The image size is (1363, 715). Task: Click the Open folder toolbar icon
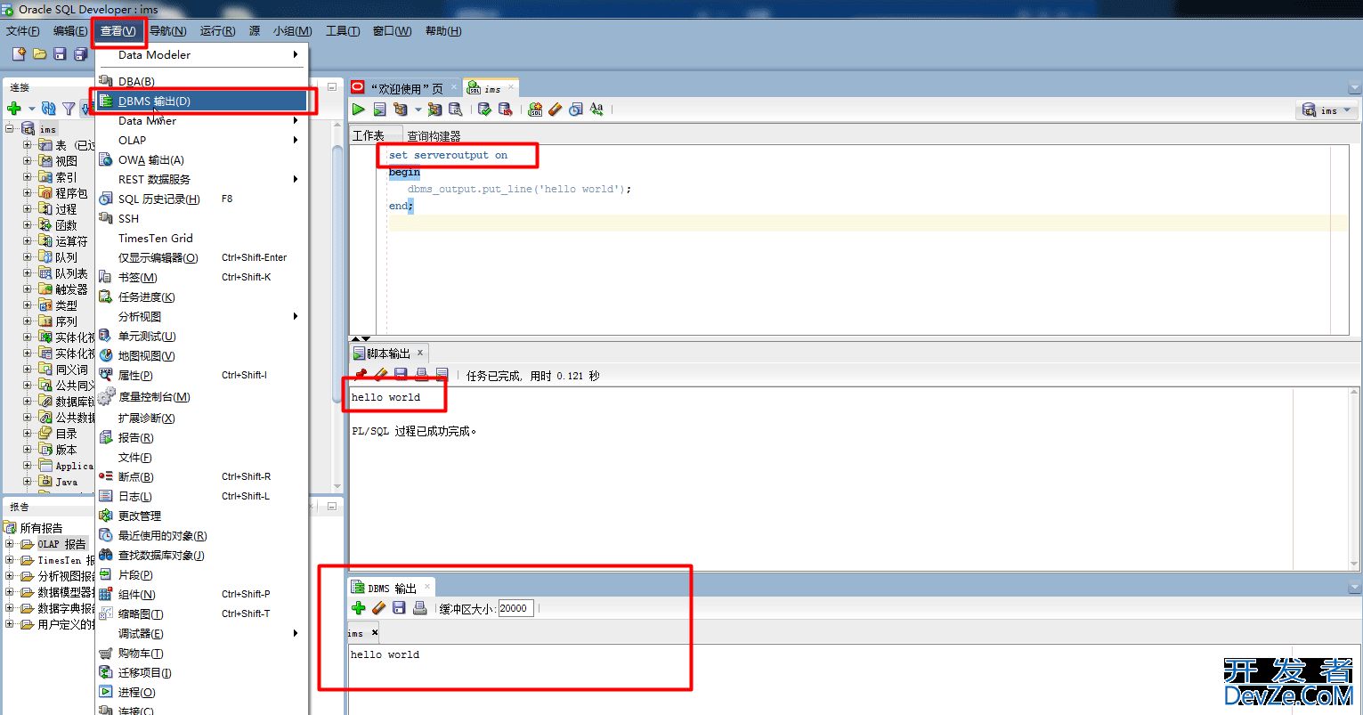[39, 53]
